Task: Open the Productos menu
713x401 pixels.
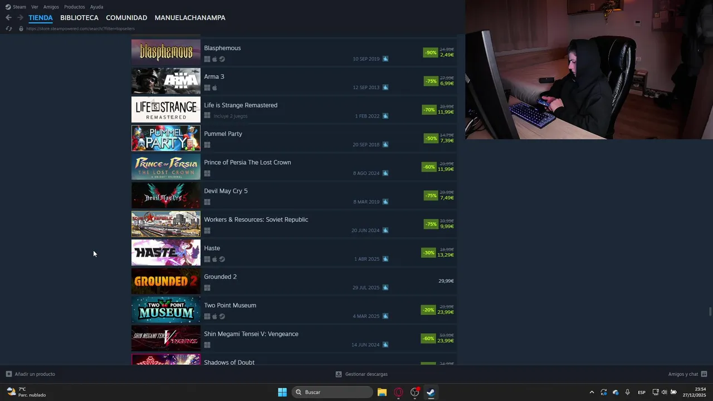Action: point(75,7)
